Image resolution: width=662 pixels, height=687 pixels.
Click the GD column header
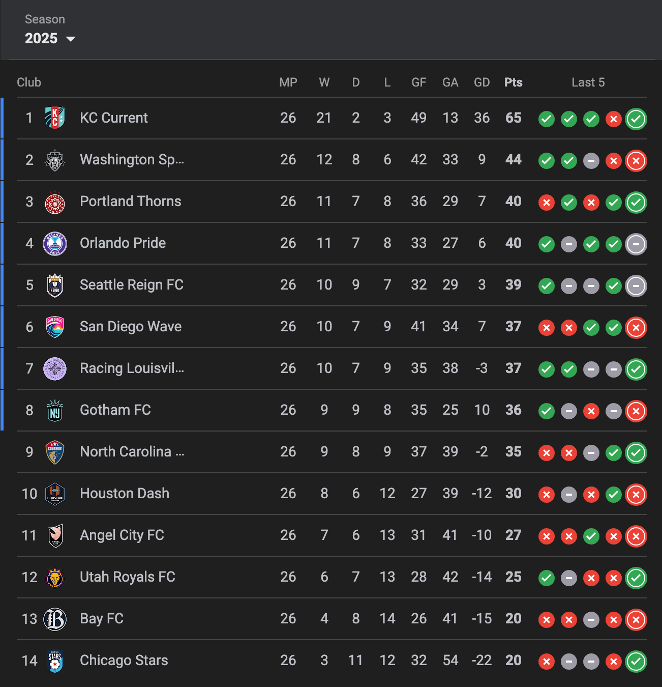pos(482,82)
